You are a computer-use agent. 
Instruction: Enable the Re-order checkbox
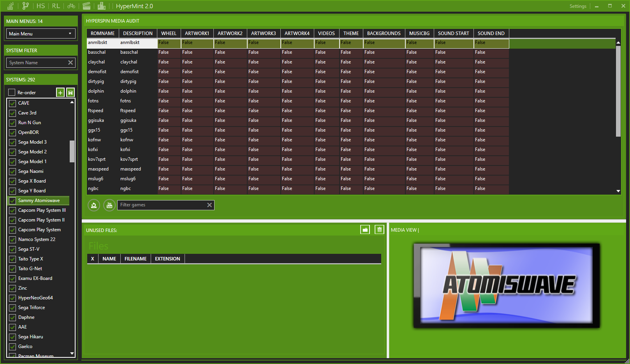tap(12, 92)
